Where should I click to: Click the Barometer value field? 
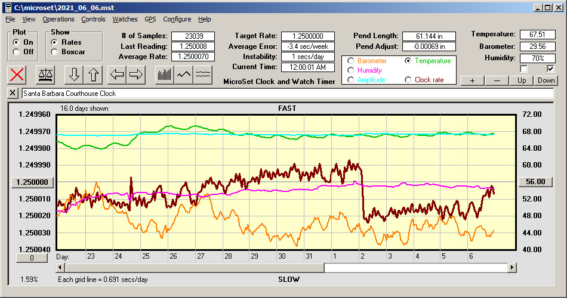click(x=537, y=46)
